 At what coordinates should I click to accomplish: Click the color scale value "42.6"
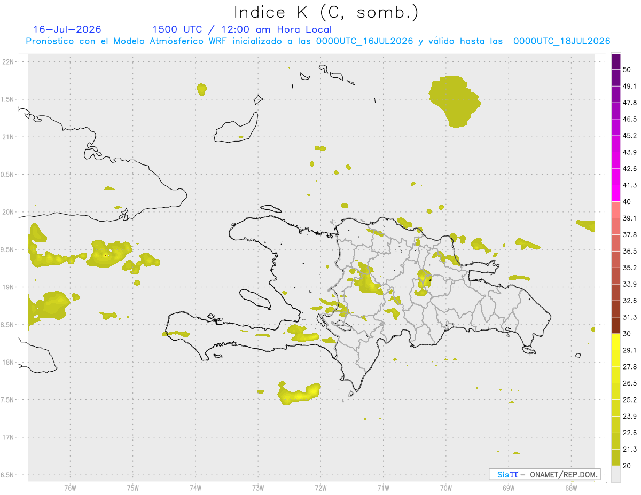click(630, 169)
